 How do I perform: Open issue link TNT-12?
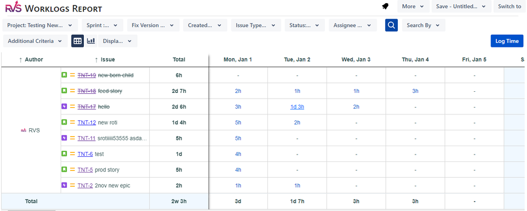[87, 122]
